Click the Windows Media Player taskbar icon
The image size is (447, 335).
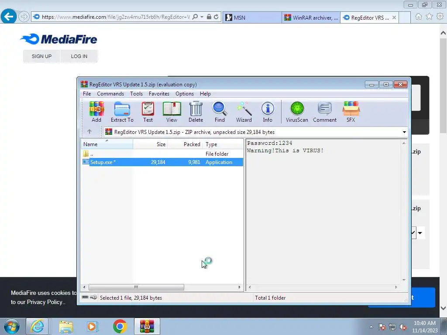pyautogui.click(x=92, y=326)
